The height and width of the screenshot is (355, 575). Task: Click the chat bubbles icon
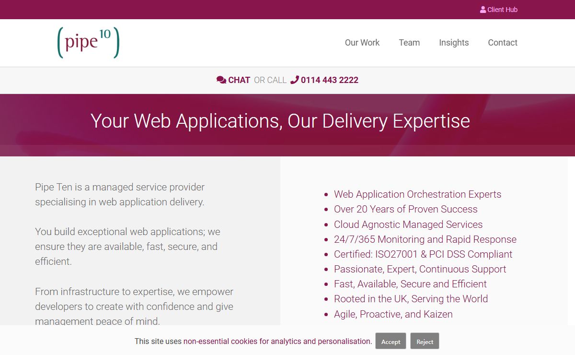coord(221,80)
